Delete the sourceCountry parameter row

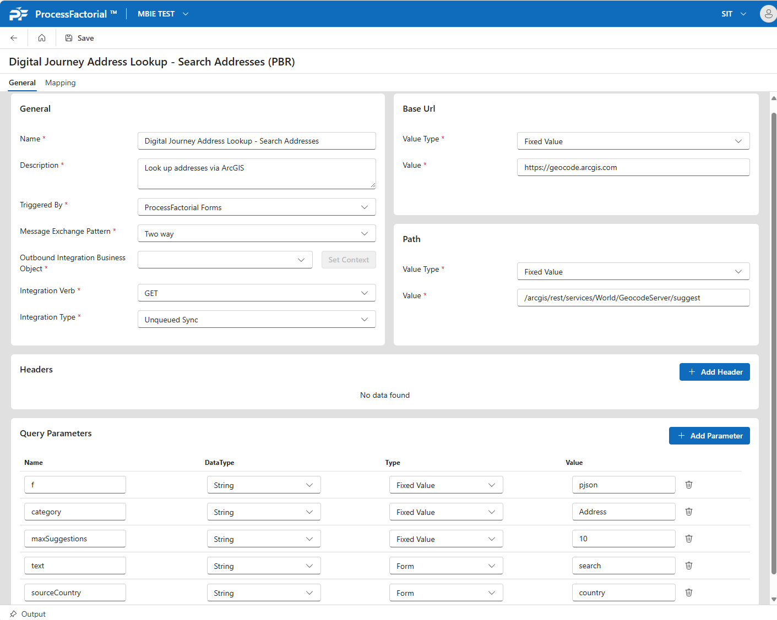coord(688,592)
